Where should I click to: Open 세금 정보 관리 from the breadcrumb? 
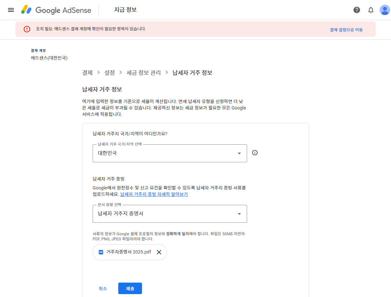pos(144,73)
